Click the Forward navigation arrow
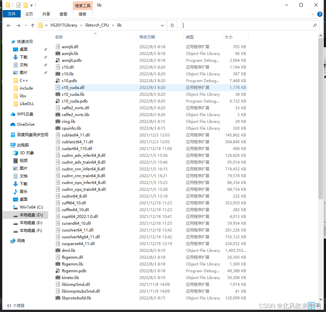Viewport: 326px width, 312px height. tap(18, 25)
